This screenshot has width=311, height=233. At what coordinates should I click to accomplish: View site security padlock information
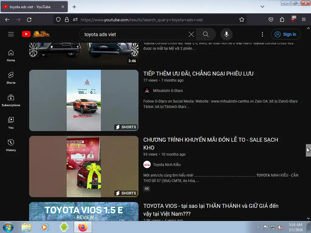(67, 20)
